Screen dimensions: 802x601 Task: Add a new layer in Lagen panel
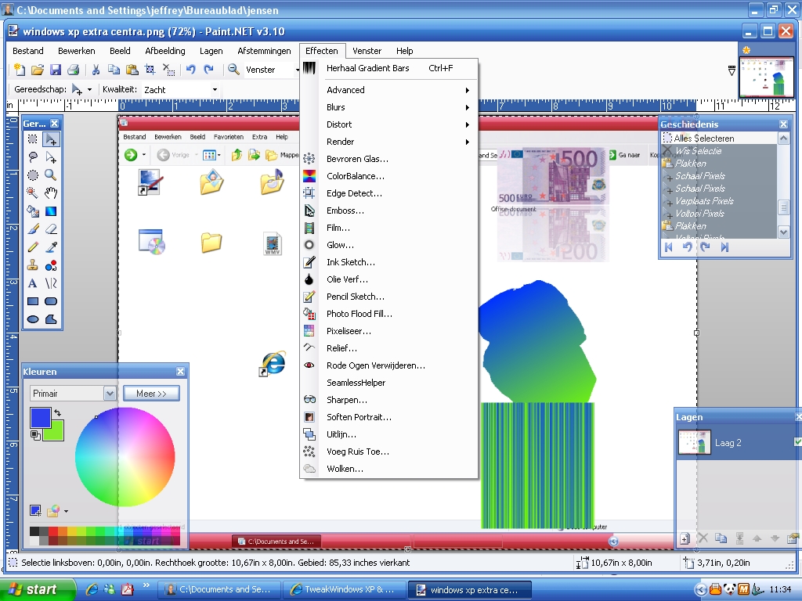point(685,538)
